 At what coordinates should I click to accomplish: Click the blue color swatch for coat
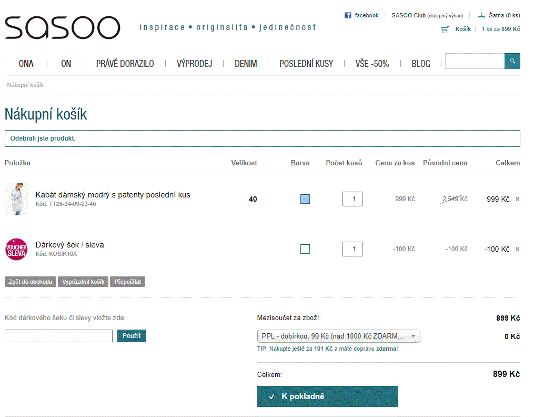click(x=305, y=199)
